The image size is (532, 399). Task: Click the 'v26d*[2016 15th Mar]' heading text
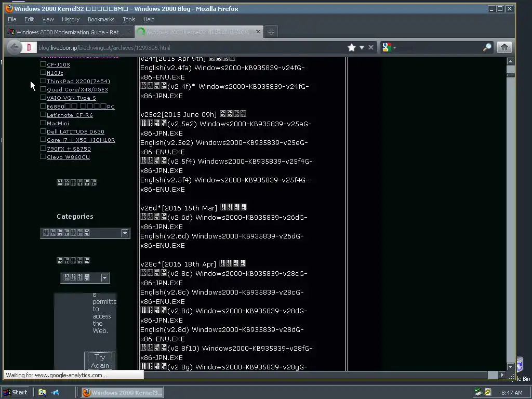tap(179, 208)
